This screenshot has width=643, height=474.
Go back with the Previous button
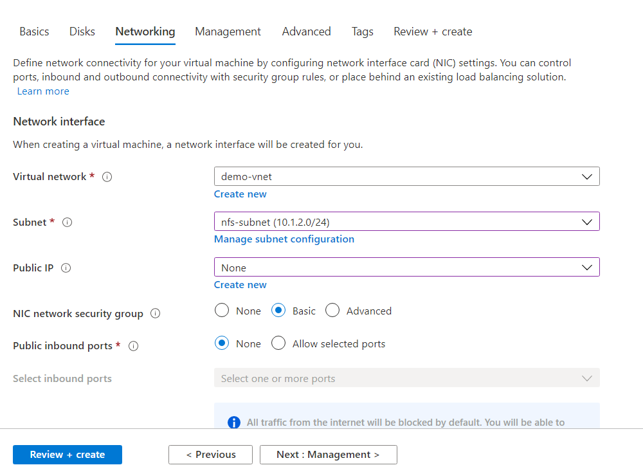(x=210, y=455)
